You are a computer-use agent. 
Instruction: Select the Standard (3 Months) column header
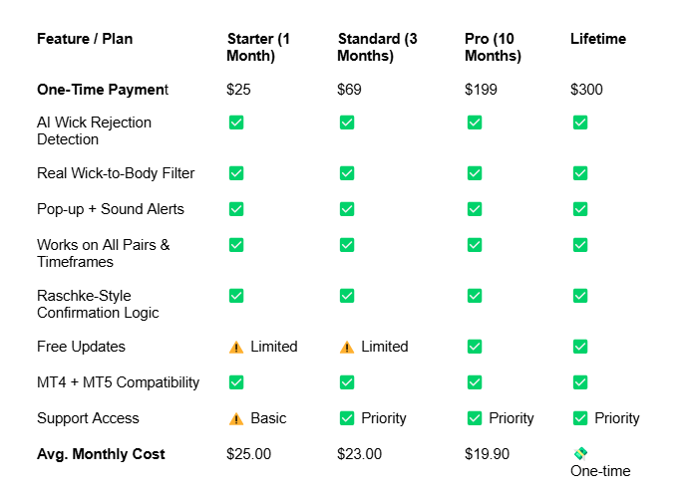(377, 47)
